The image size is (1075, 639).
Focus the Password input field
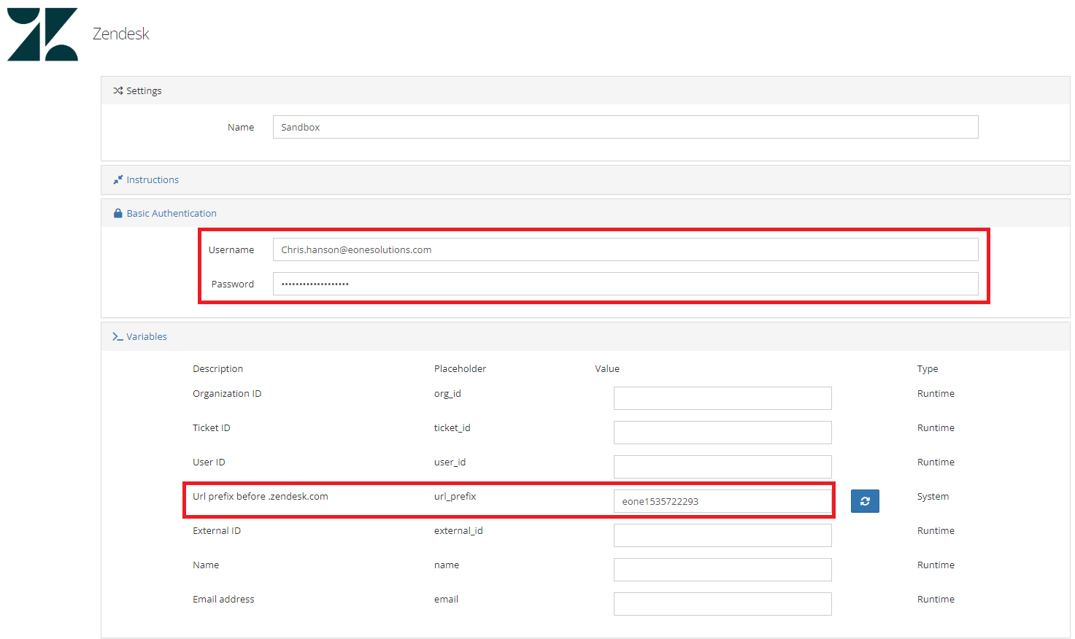point(625,284)
